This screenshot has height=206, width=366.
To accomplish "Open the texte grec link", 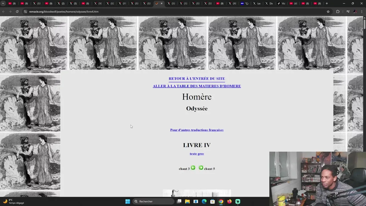I will coord(197,154).
